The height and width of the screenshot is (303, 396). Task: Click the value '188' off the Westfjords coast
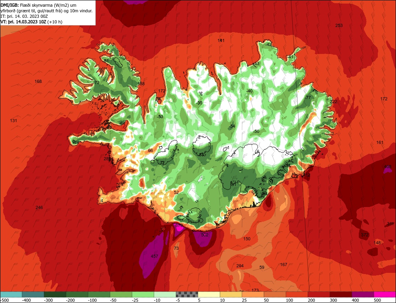pyautogui.click(x=141, y=84)
